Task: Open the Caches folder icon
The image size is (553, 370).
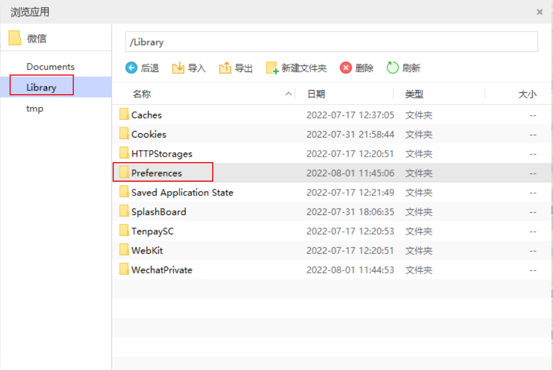Action: coord(123,114)
